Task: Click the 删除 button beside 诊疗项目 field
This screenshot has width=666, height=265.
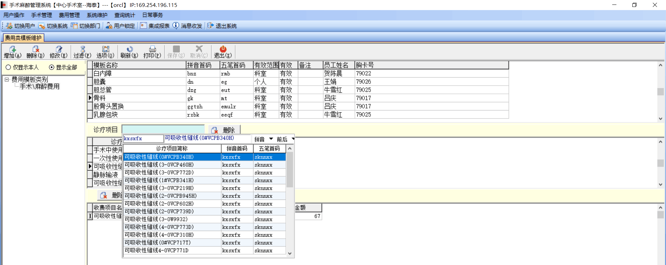Action: pyautogui.click(x=224, y=130)
